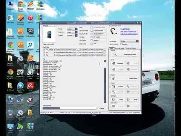Click the log vertical scrollbar
The image size is (181, 136).
point(105,84)
